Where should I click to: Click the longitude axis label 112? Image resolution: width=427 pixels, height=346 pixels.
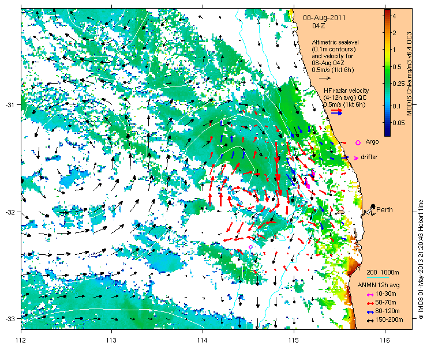coord(21,340)
